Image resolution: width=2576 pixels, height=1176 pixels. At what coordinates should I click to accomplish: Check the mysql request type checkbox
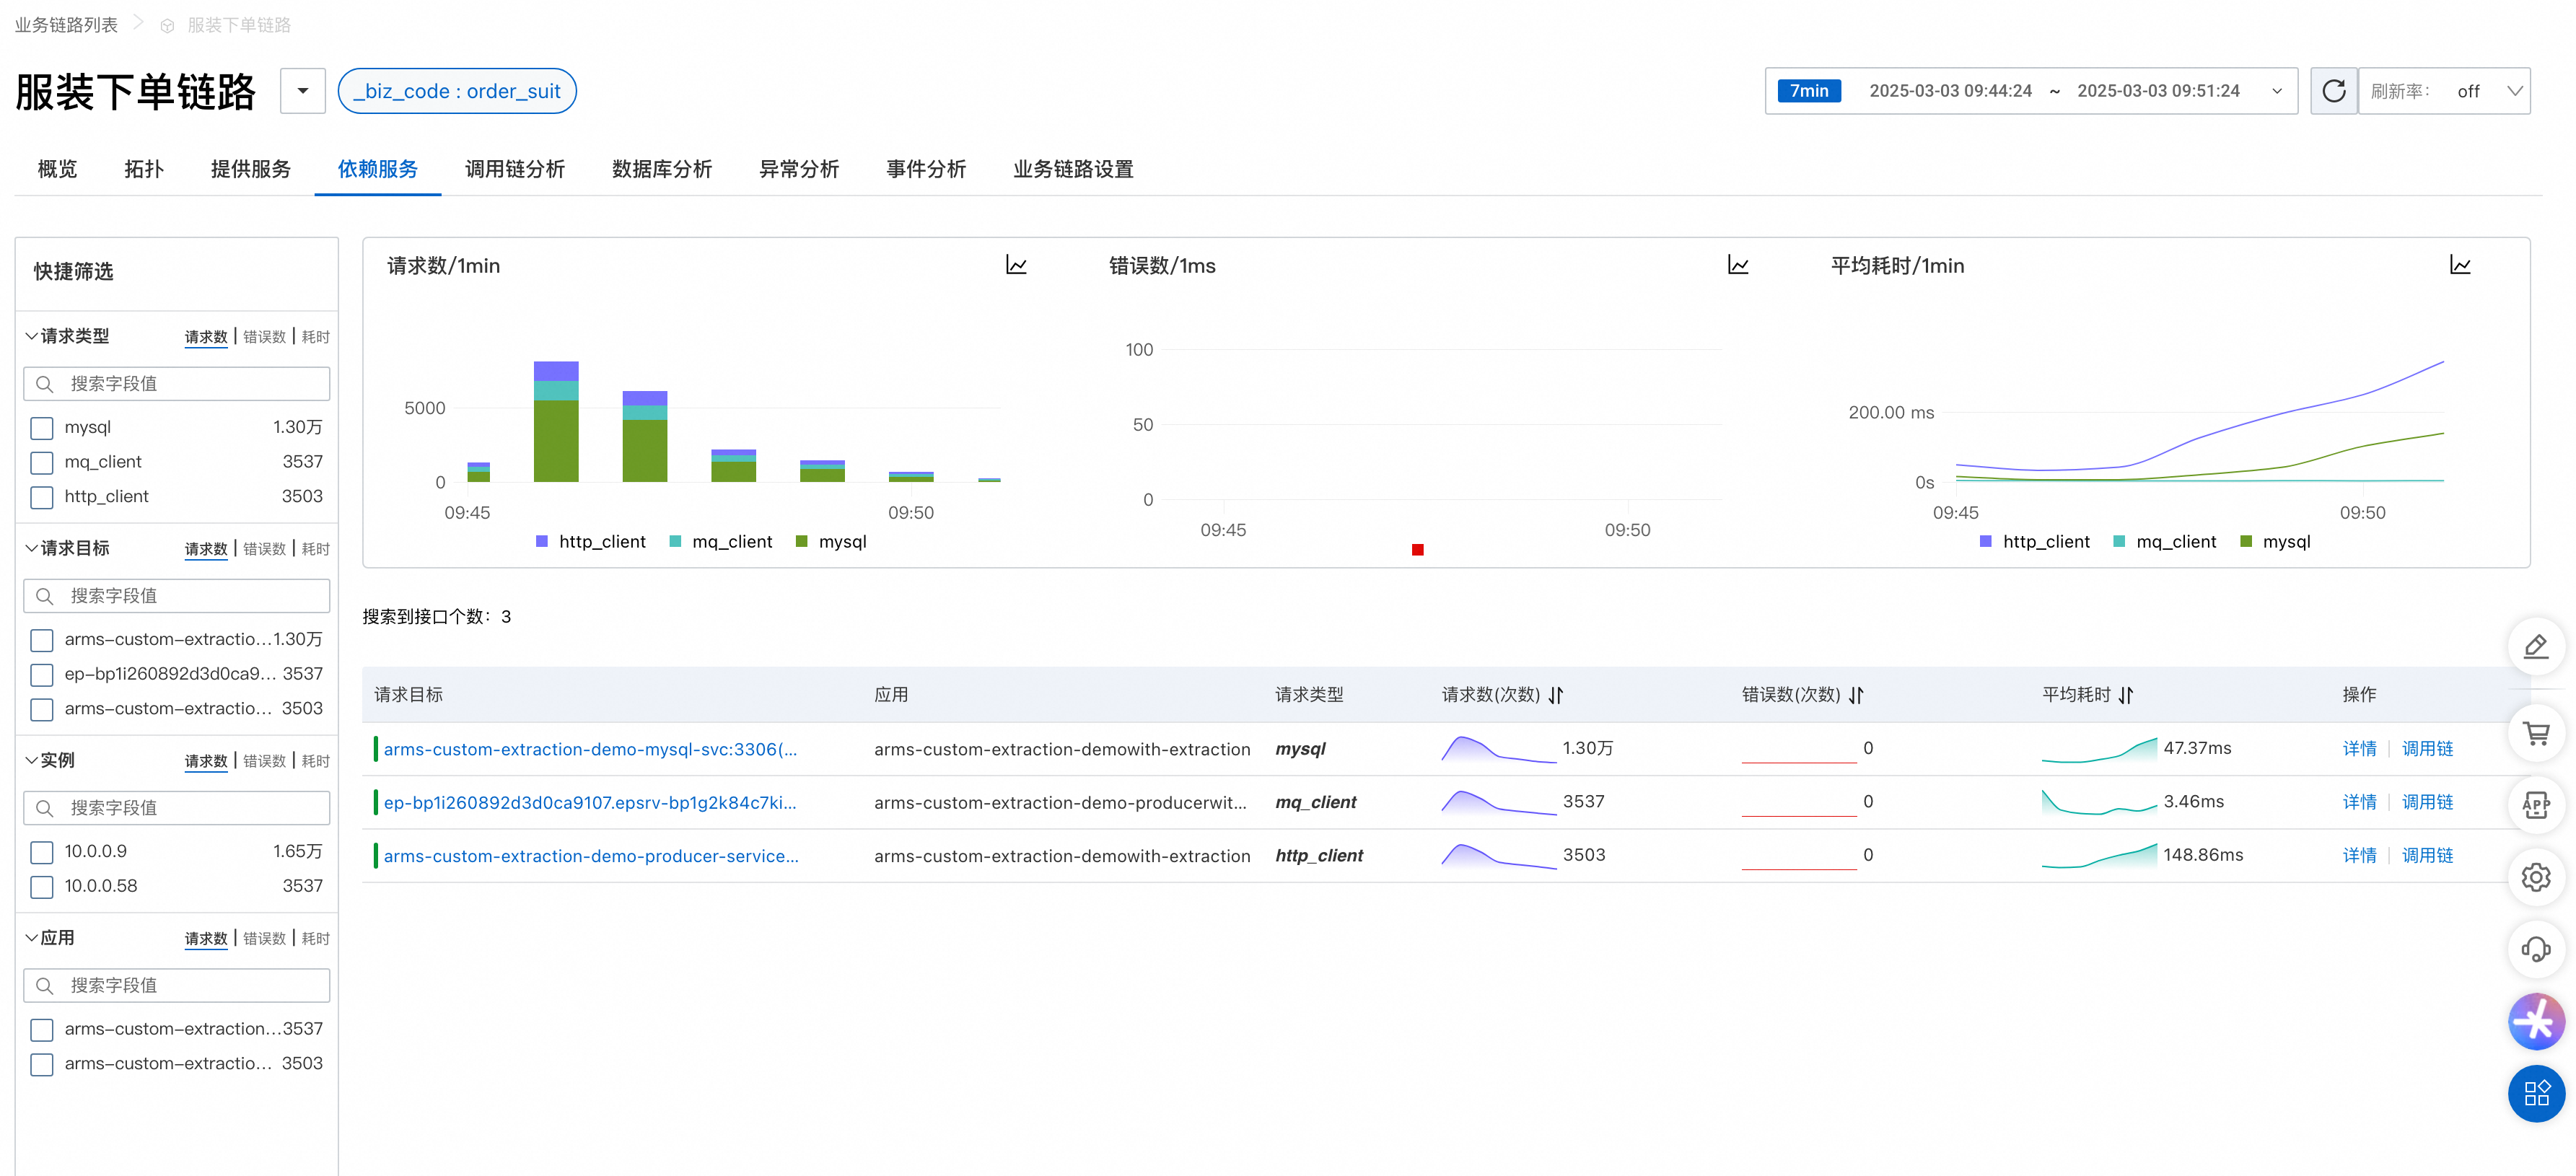tap(41, 428)
